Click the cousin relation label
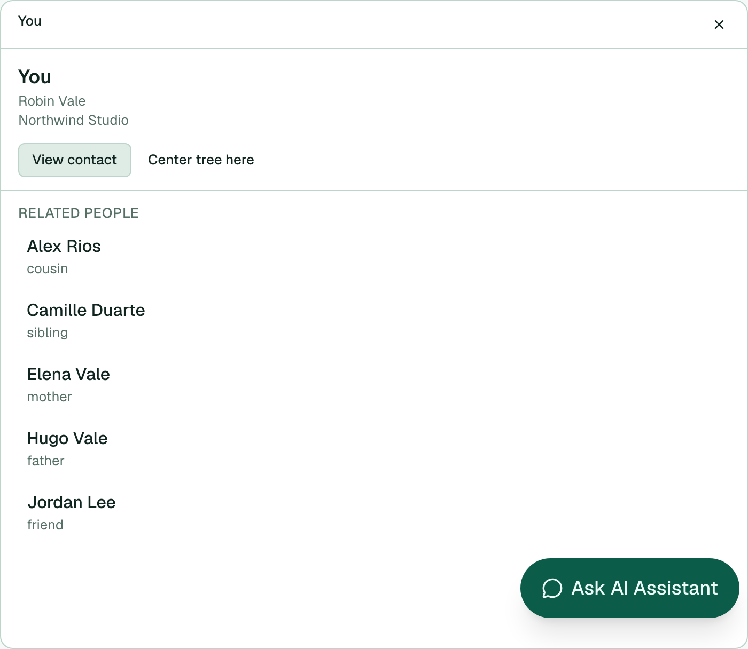This screenshot has height=649, width=748. pos(48,268)
